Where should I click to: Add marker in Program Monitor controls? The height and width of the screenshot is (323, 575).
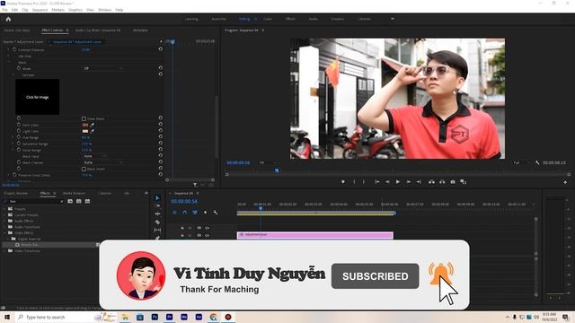343,181
